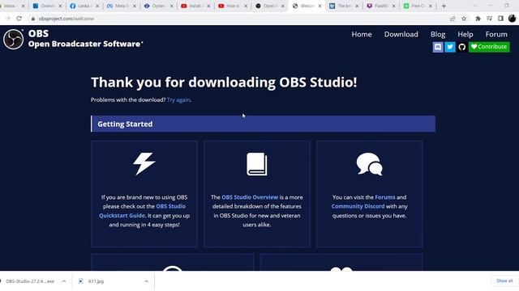Open Forum in the site navigation
Image resolution: width=519 pixels, height=291 pixels.
(x=496, y=34)
